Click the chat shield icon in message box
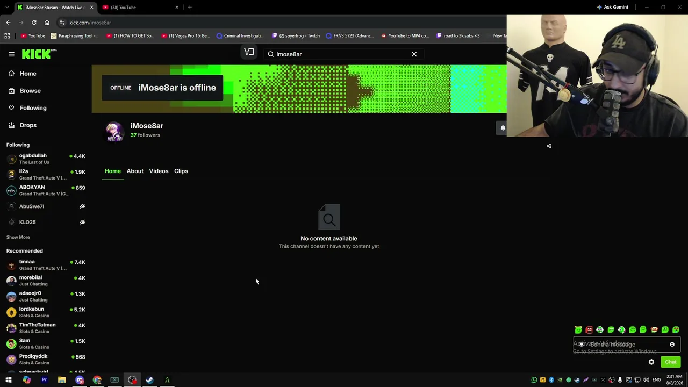The height and width of the screenshot is (387, 688). (582, 345)
